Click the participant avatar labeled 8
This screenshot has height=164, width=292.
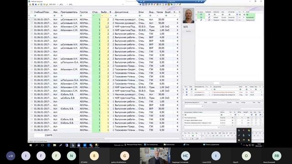[94, 156]
